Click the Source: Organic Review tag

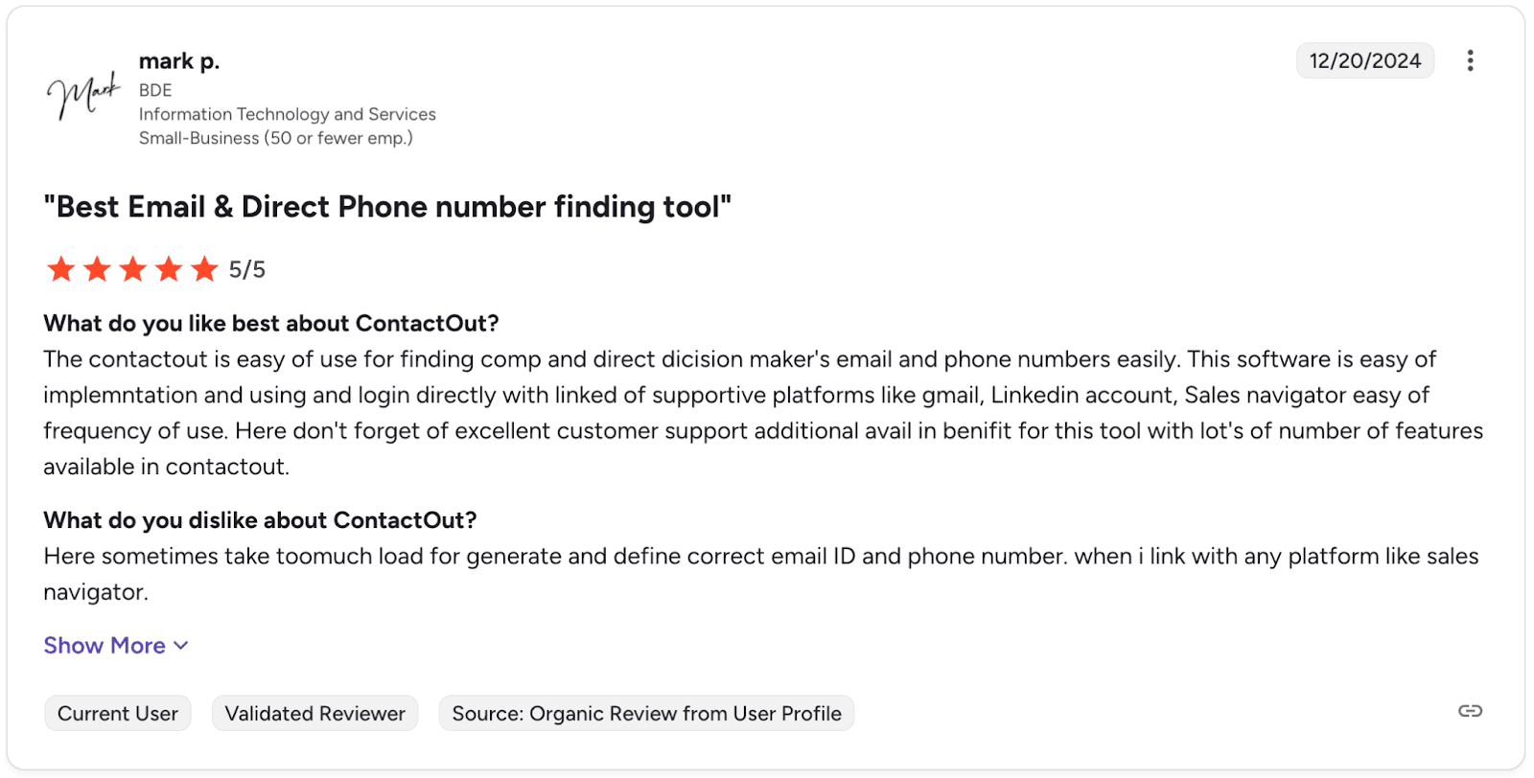click(x=646, y=714)
